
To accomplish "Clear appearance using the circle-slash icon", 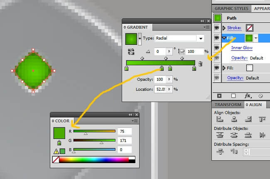I will click(x=260, y=96).
